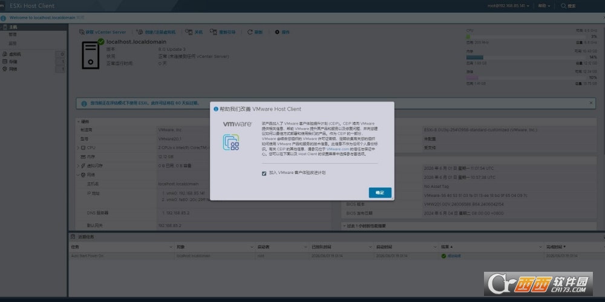Click the info icon in the dialog title

[x=216, y=109]
